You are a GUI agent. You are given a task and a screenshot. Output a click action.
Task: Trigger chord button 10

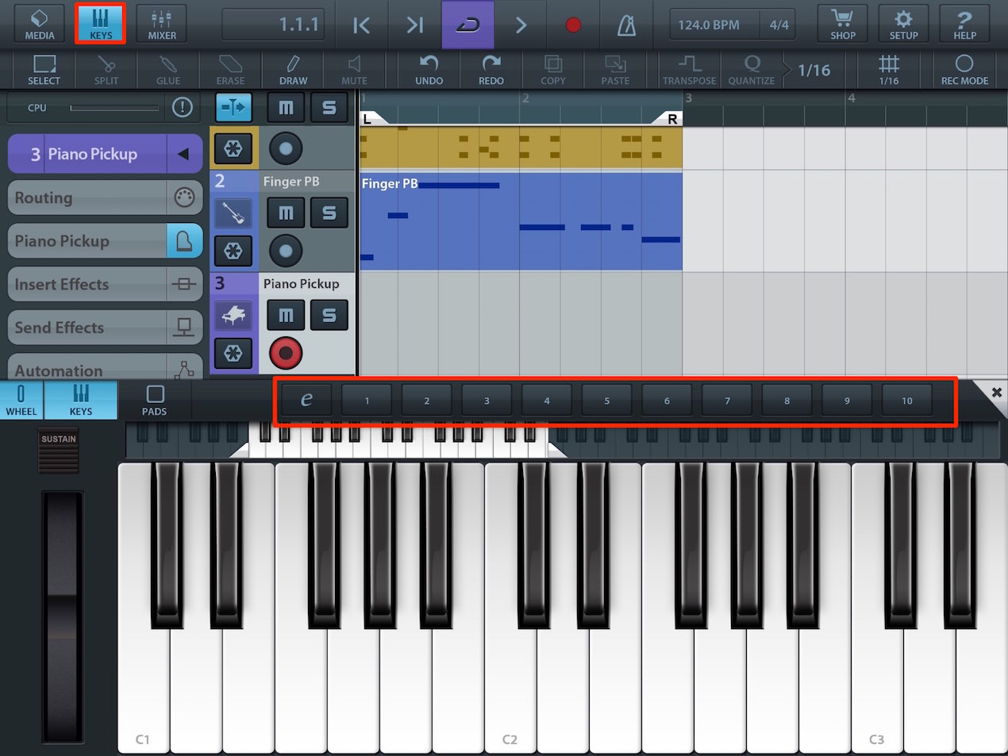tap(906, 400)
